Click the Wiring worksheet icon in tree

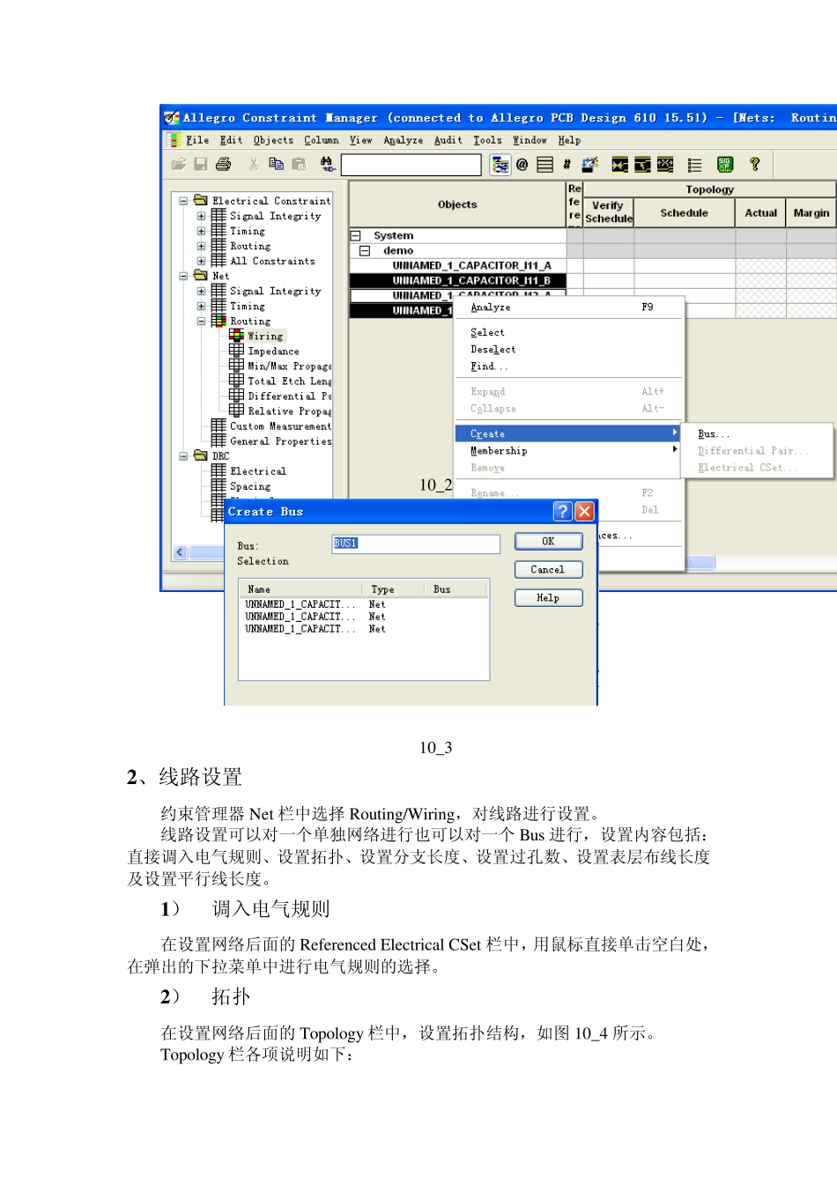pos(237,336)
